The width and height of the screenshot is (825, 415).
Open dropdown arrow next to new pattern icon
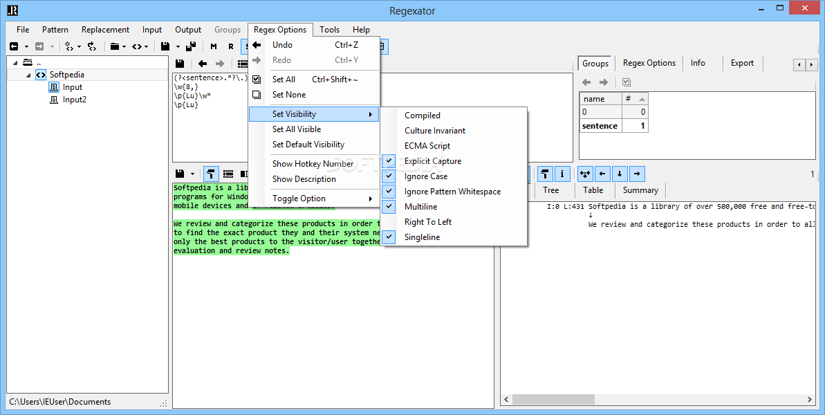point(79,46)
